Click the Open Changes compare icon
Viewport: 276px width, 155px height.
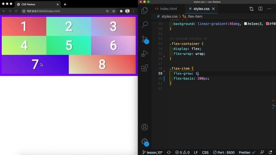pyautogui.click(x=251, y=9)
